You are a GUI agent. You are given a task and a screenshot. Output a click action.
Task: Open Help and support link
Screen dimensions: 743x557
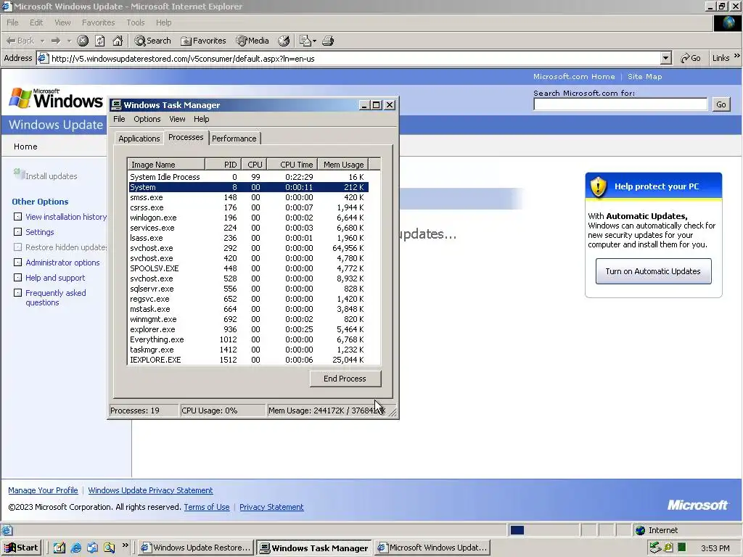click(55, 278)
